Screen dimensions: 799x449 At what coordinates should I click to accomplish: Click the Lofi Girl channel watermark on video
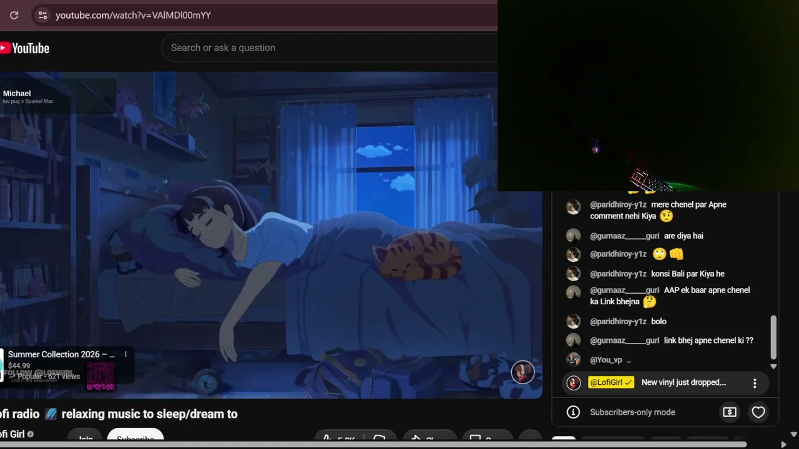(522, 372)
